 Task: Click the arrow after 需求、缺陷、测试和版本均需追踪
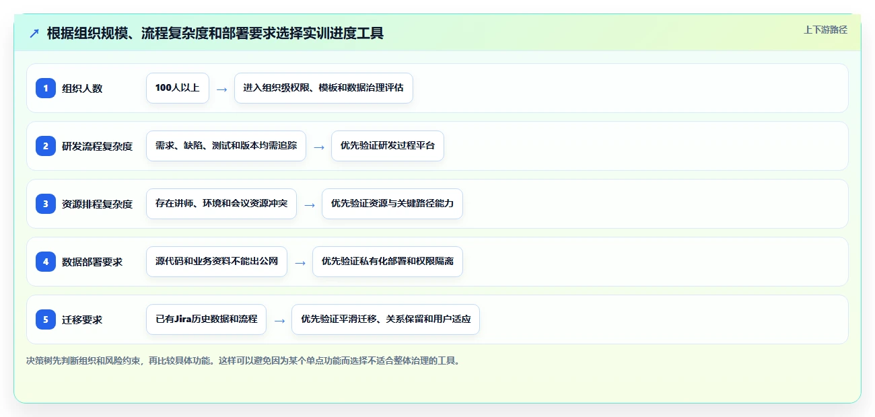coord(319,147)
